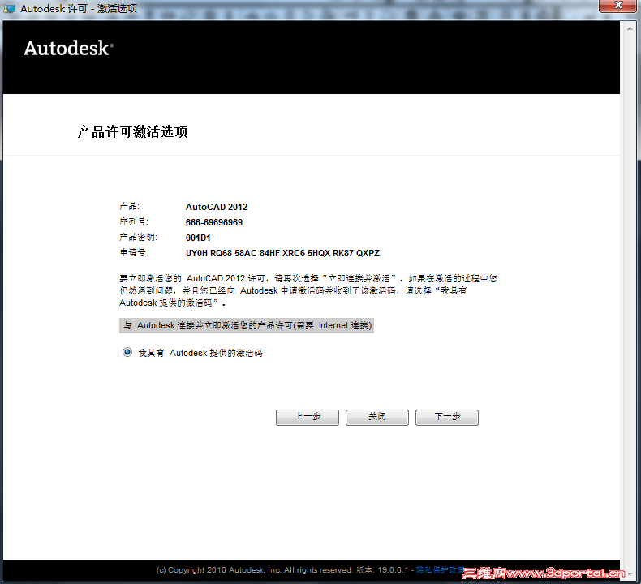This screenshot has height=584, width=641.
Task: Click the serial number 666-69696969
Action: (x=214, y=222)
